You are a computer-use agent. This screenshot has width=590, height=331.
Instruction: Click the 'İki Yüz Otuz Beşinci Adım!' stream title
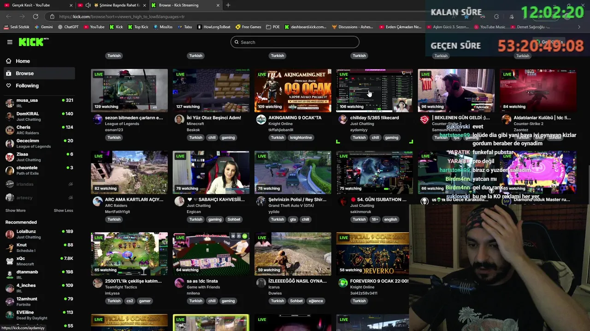[x=214, y=118]
